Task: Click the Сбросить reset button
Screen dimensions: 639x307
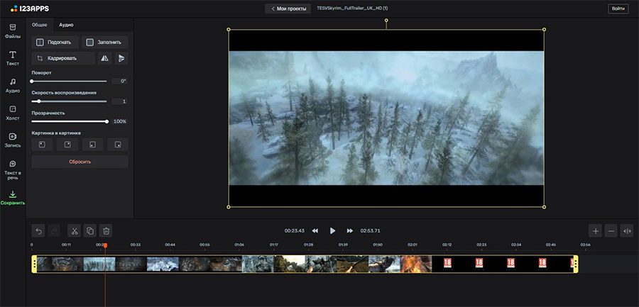Action: (x=80, y=162)
